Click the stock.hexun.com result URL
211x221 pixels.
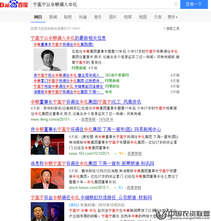[90, 188]
